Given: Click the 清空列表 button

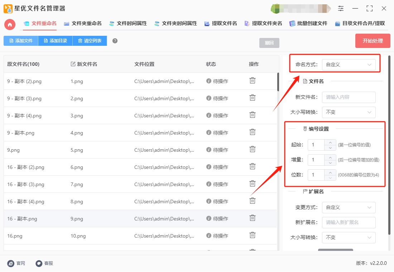Looking at the screenshot, I should point(90,41).
